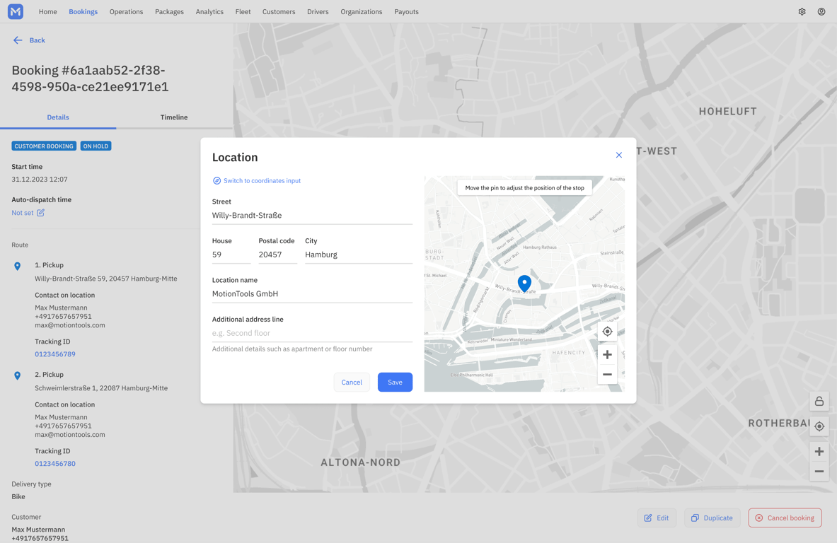Click the House number field
This screenshot has width=837, height=543.
231,255
